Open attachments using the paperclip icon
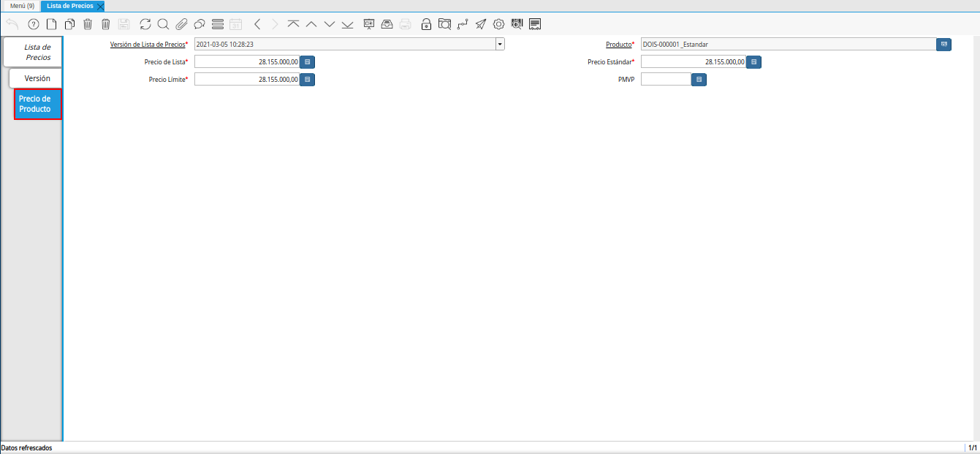The image size is (980, 454). click(181, 24)
